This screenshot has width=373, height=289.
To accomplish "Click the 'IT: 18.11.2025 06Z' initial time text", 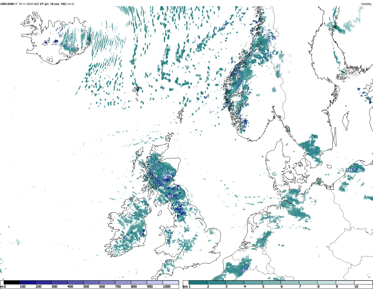I will pyautogui.click(x=27, y=4).
